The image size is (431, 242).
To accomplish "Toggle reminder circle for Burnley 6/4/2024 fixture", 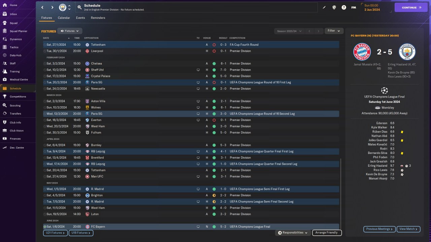I will click(x=45, y=145).
